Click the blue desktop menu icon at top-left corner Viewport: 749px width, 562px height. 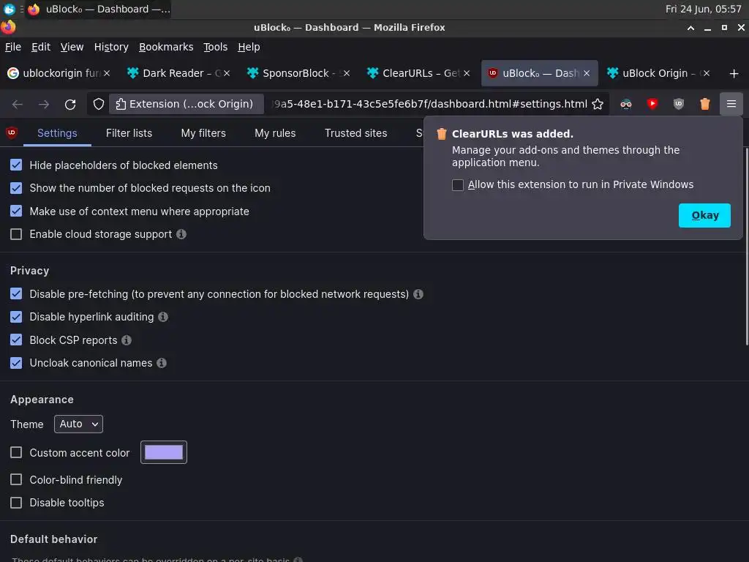point(9,9)
